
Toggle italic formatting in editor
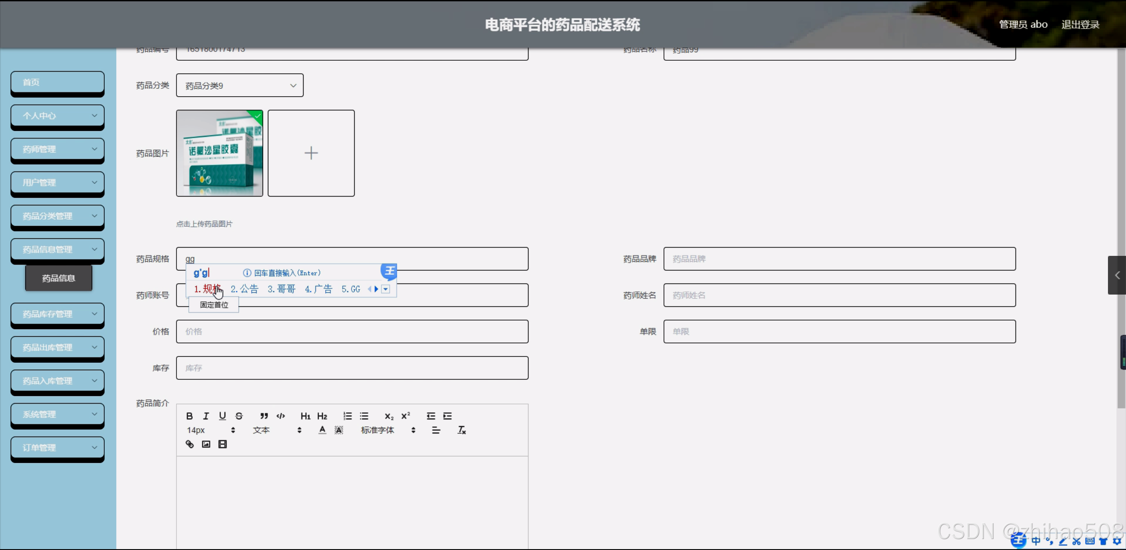coord(205,416)
